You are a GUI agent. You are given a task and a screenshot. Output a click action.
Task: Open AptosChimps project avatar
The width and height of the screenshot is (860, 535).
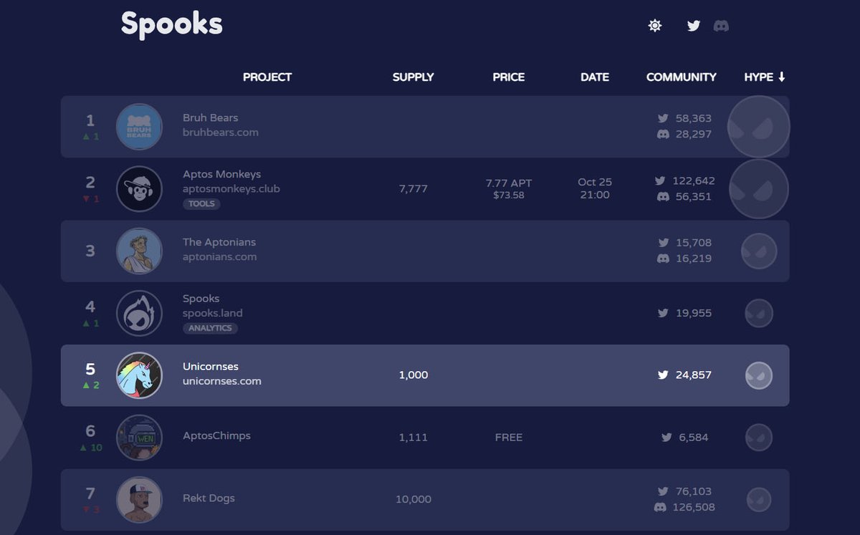(x=139, y=437)
